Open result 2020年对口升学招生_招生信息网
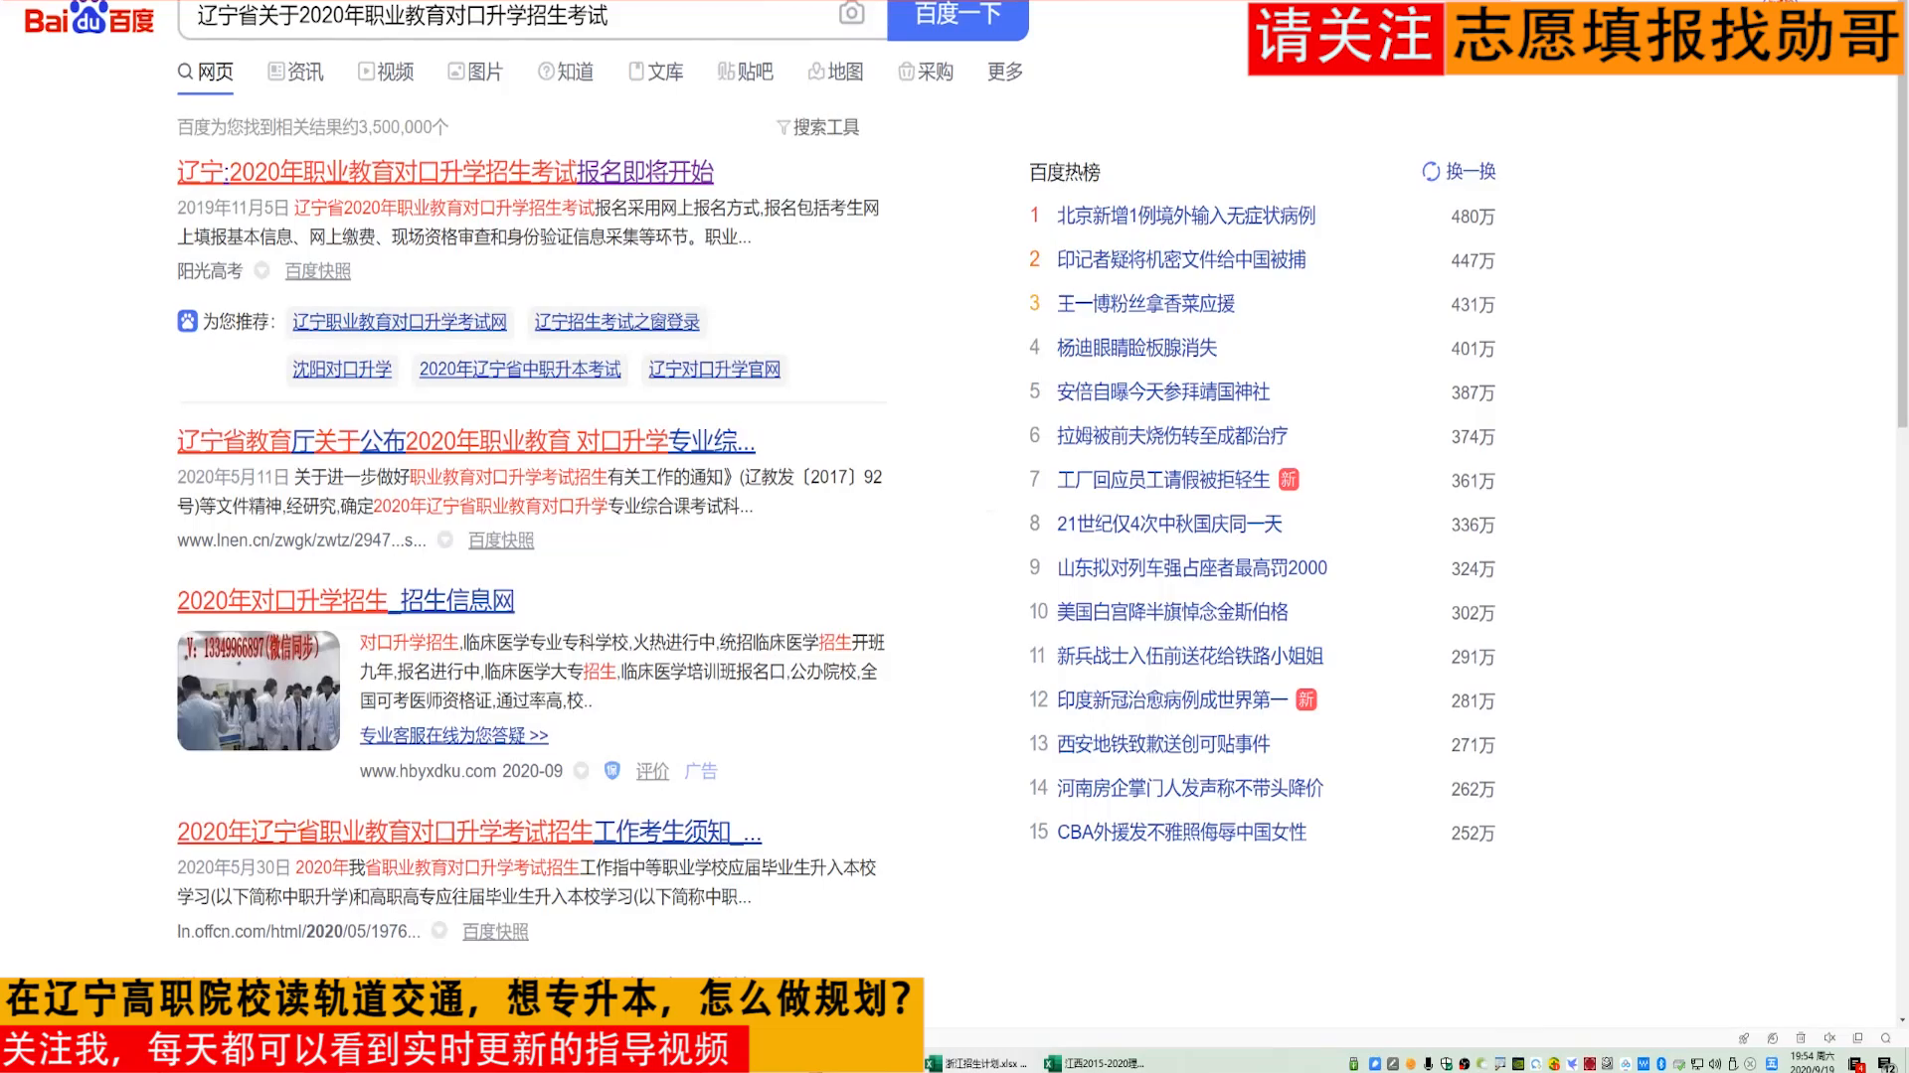The image size is (1909, 1073). pyautogui.click(x=346, y=601)
